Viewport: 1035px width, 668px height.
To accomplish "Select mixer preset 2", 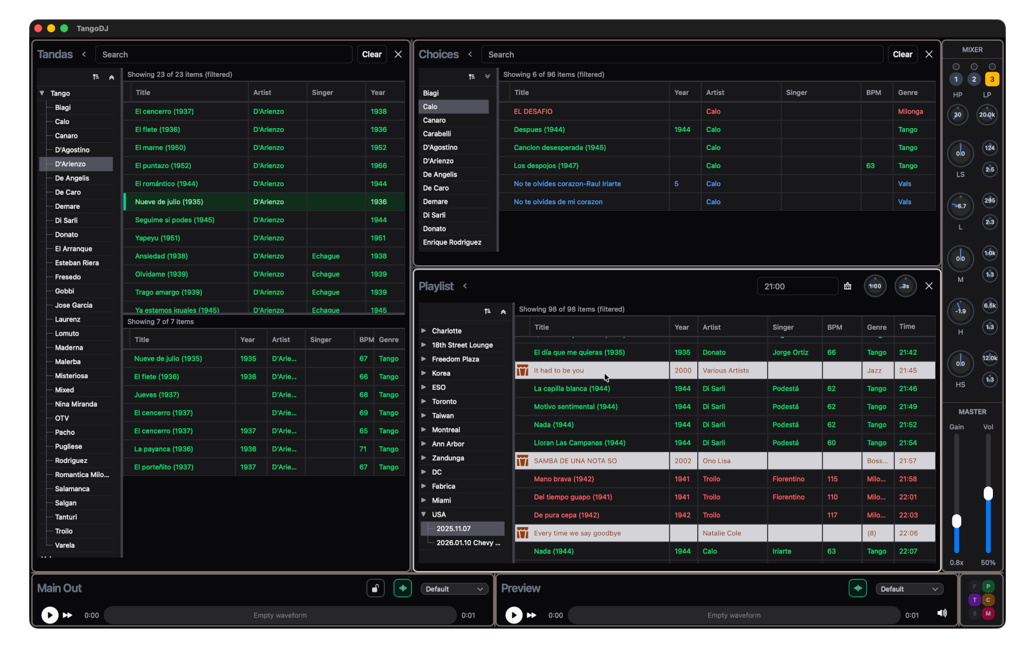I will tap(974, 79).
